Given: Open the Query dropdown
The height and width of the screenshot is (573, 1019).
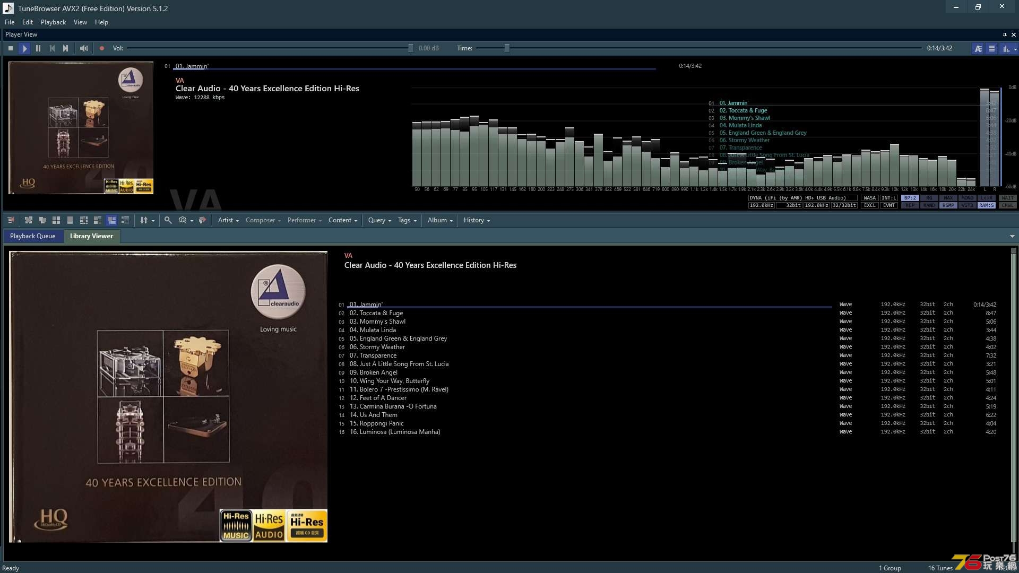Looking at the screenshot, I should [379, 220].
